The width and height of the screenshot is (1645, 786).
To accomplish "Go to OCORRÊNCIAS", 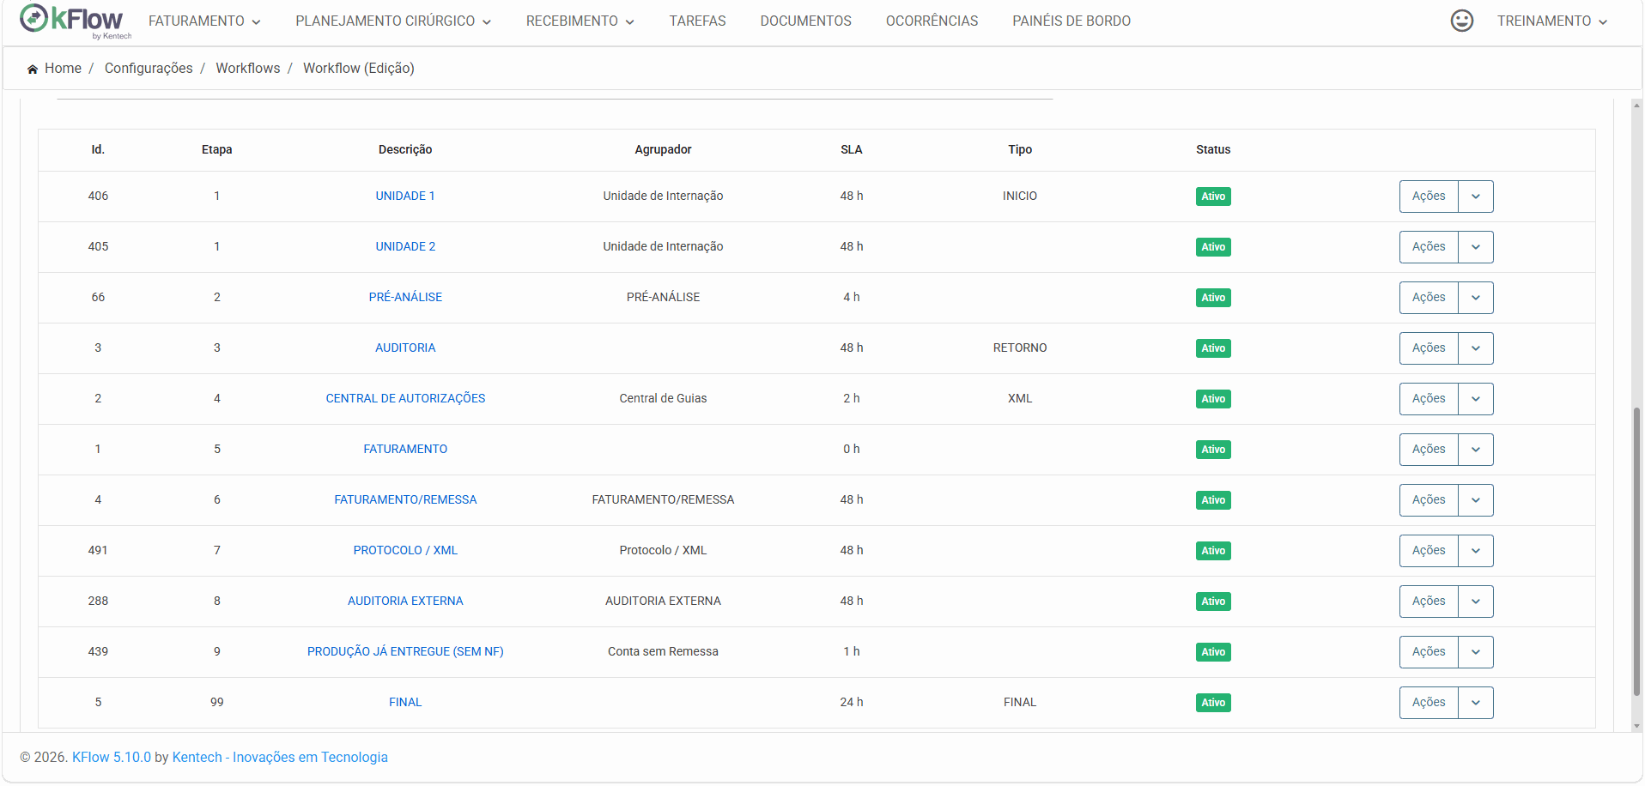I will coord(932,21).
